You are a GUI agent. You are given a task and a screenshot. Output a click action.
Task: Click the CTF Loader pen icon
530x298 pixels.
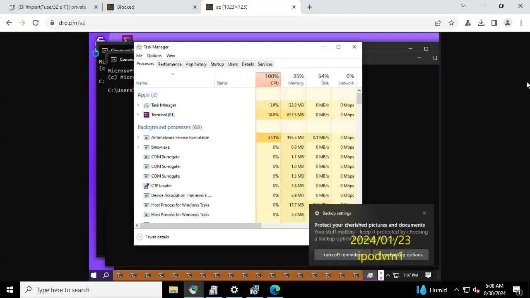click(x=146, y=185)
